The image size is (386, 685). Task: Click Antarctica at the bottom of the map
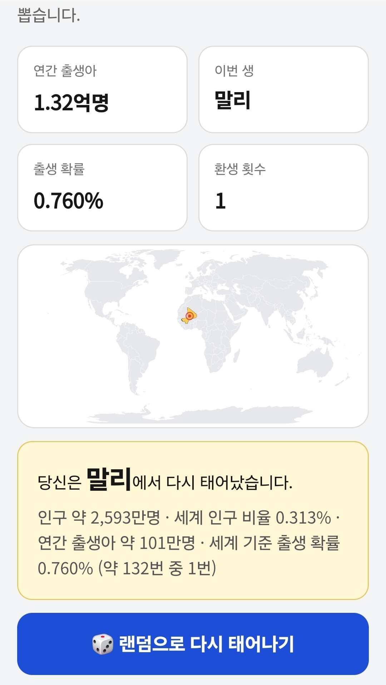coord(200,415)
